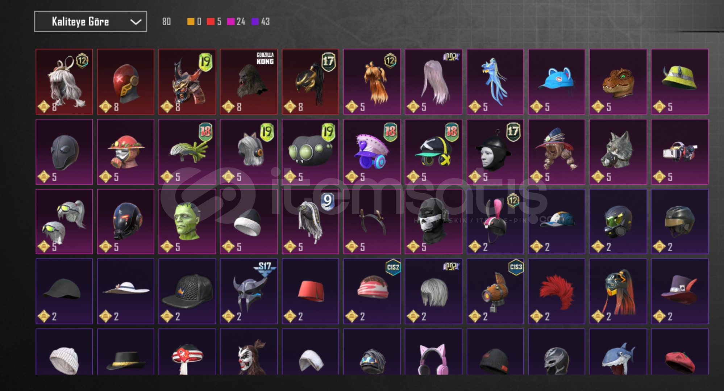
Task: Select the blue shark head hat
Action: pos(618,352)
